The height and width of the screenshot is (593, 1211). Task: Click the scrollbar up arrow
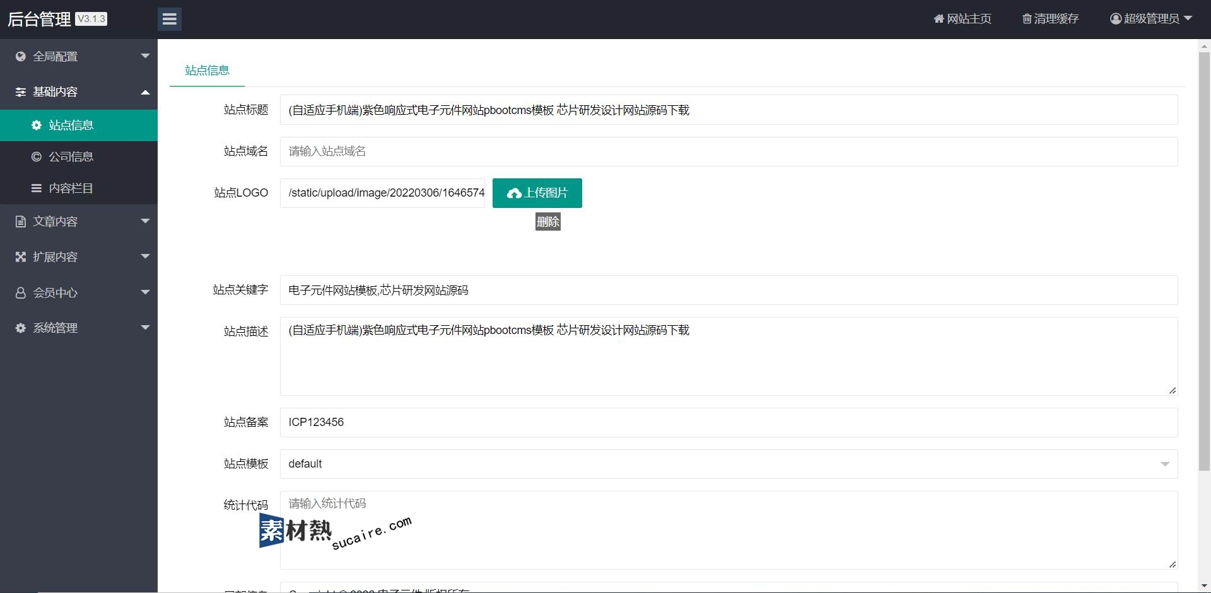pyautogui.click(x=1204, y=46)
